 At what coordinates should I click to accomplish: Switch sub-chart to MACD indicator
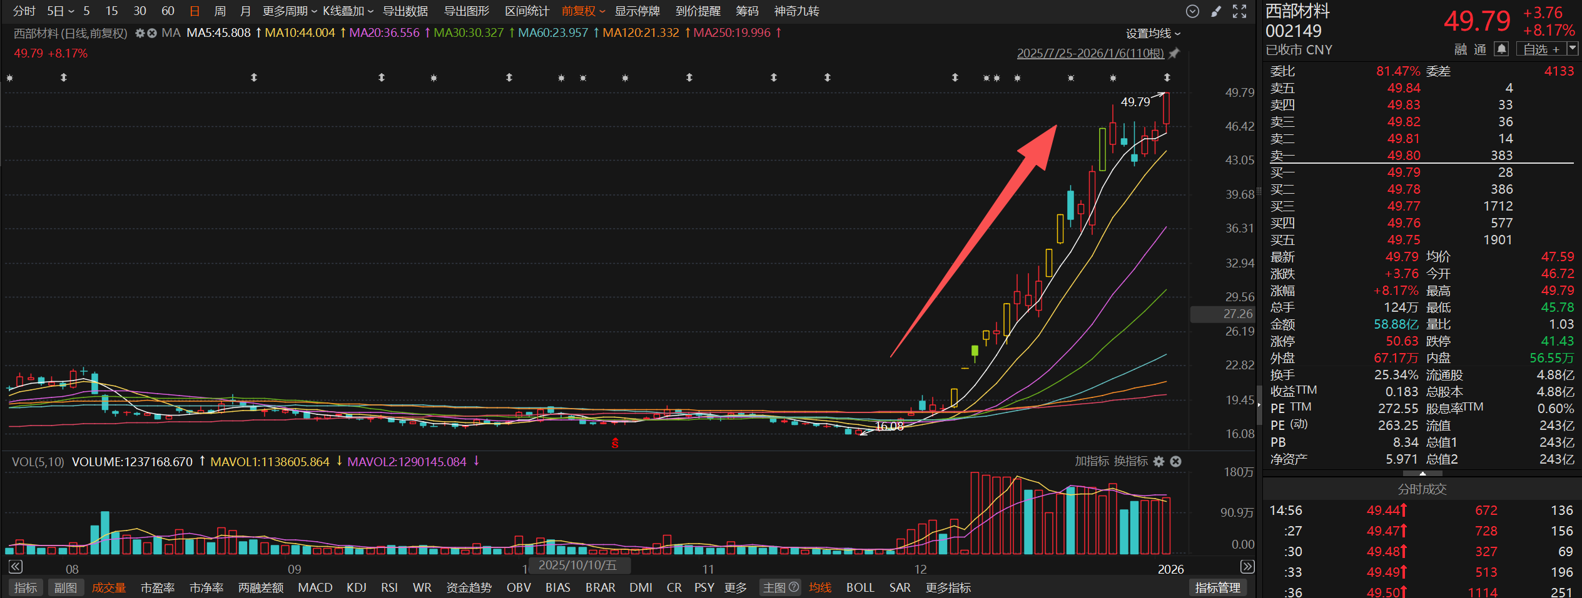click(x=315, y=587)
